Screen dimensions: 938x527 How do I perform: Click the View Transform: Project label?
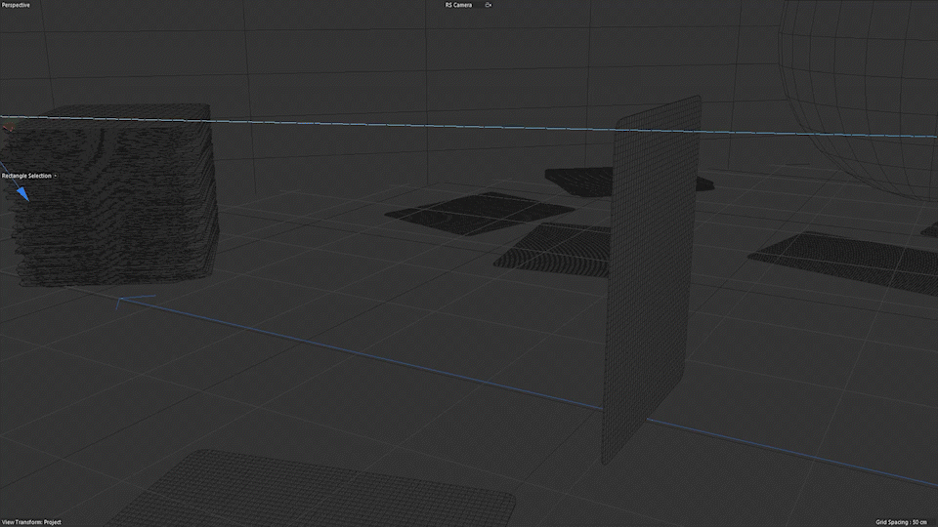[x=31, y=522]
